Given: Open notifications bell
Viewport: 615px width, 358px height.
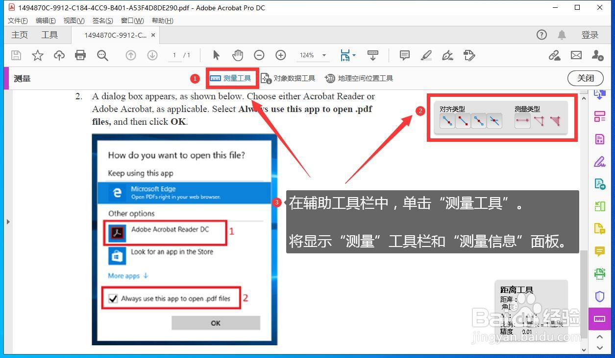Looking at the screenshot, I should coord(562,35).
